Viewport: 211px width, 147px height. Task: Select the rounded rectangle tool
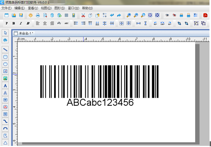click(5, 57)
